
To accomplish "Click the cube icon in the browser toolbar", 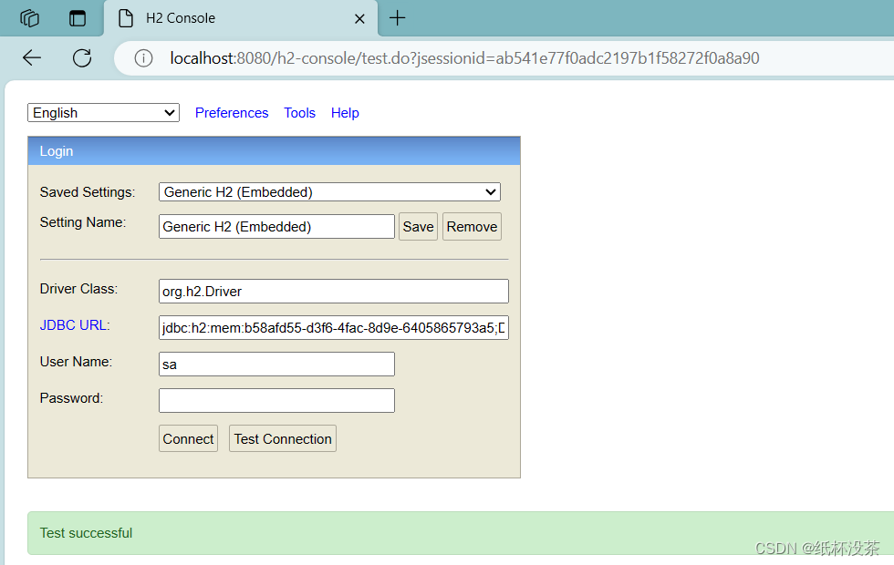I will (28, 18).
